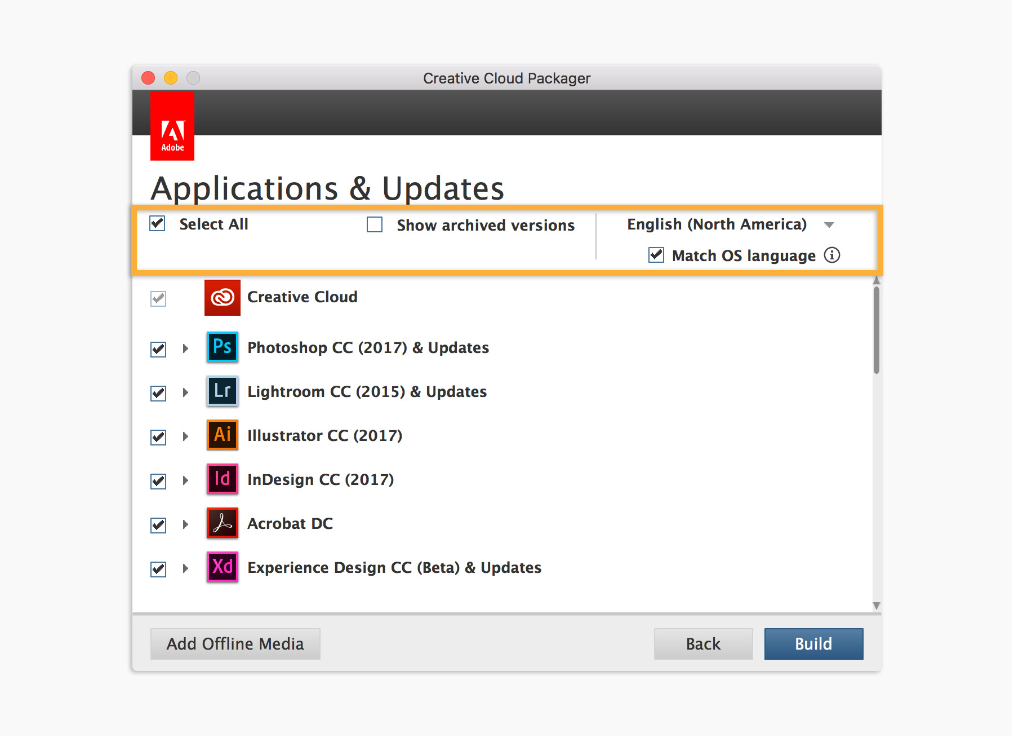Click the Adobe logo icon
The image size is (1014, 737).
coord(172,126)
